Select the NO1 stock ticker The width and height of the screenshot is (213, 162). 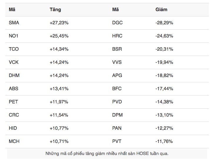[x=14, y=36]
